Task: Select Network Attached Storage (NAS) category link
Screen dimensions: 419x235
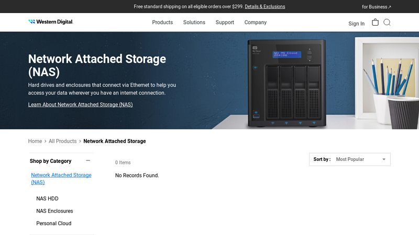Action: tap(61, 179)
